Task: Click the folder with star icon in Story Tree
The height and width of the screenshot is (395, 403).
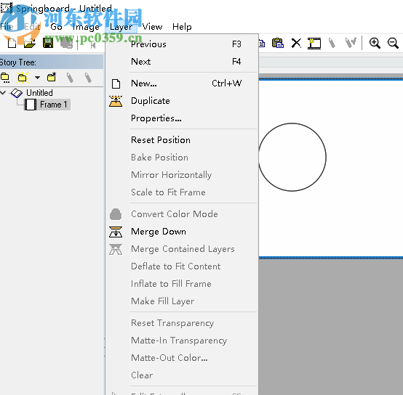Action: 52,77
